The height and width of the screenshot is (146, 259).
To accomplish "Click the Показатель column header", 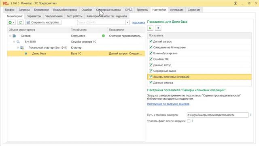I will click(x=199, y=35).
